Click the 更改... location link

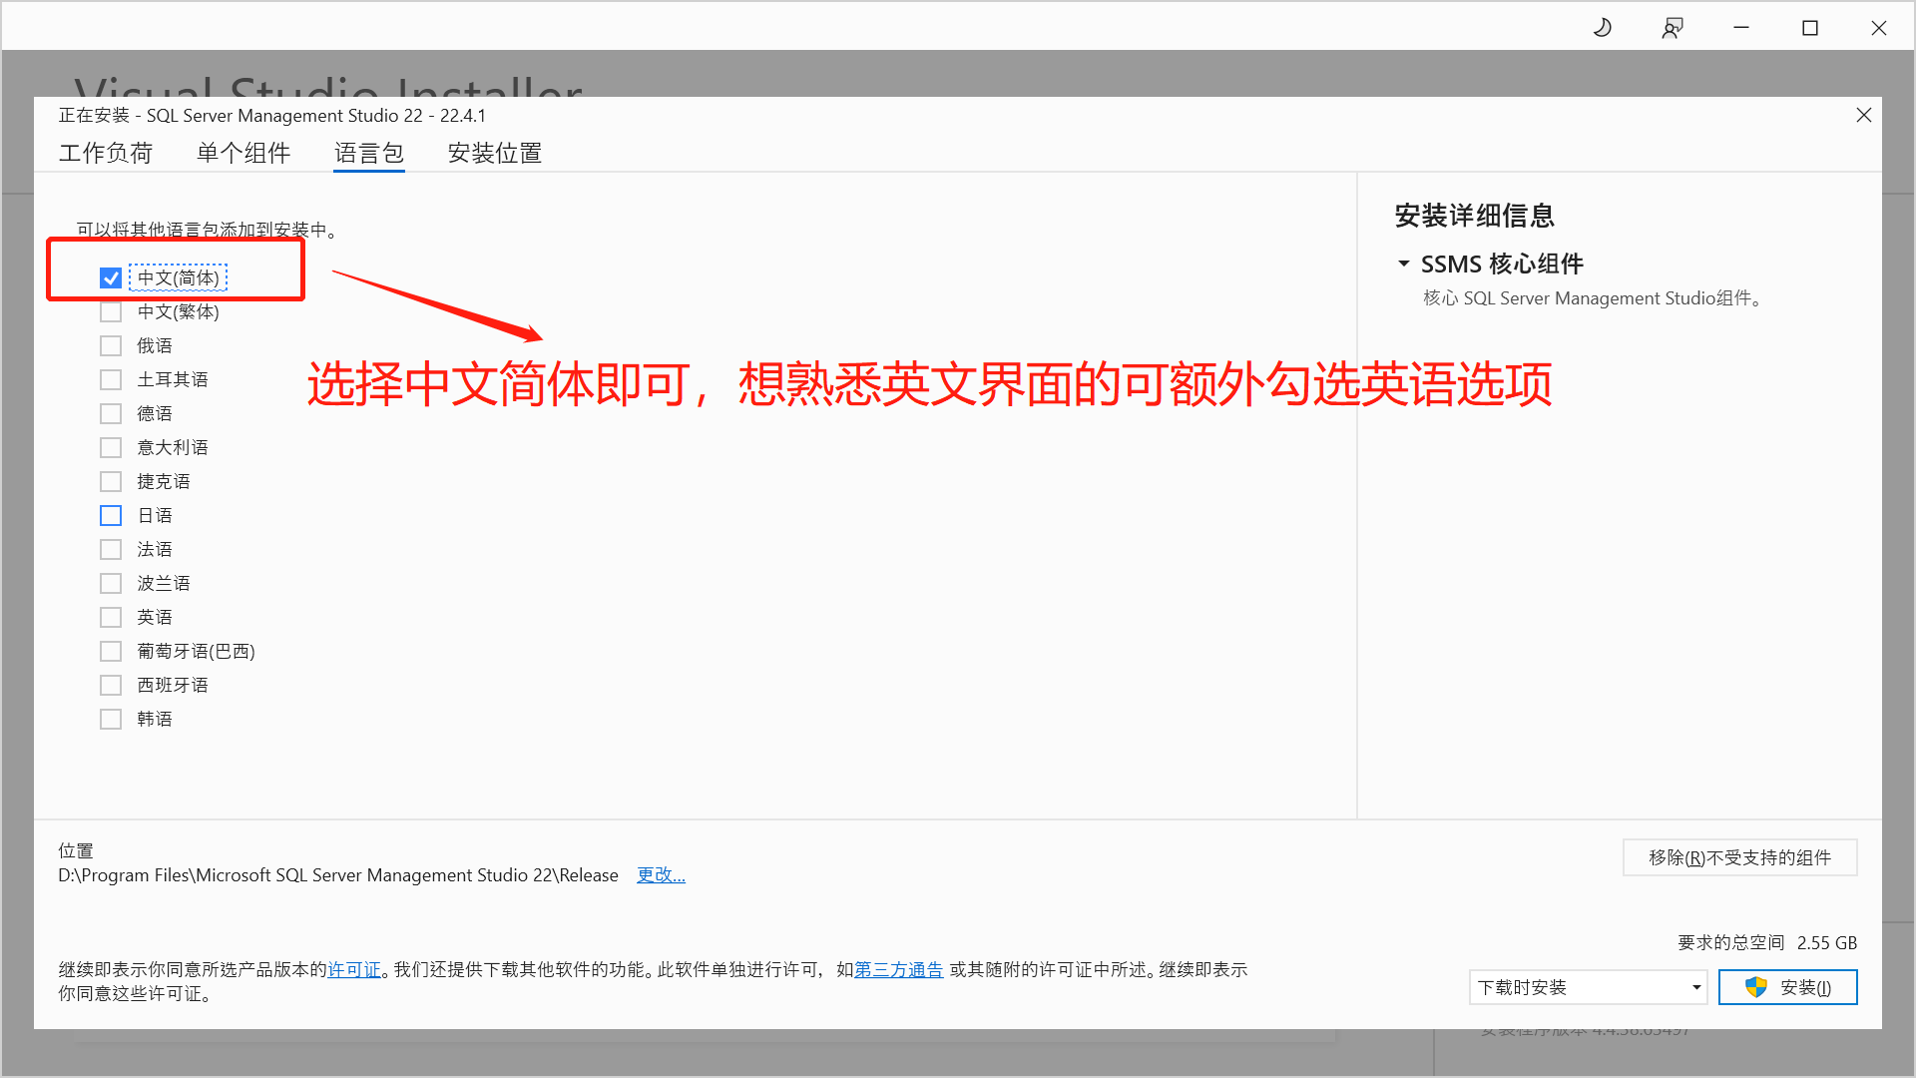coord(661,874)
